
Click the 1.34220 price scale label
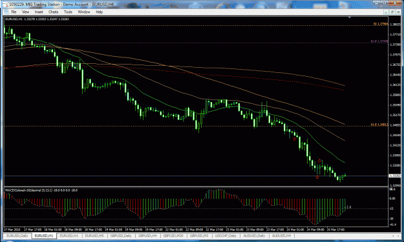pos(395,145)
